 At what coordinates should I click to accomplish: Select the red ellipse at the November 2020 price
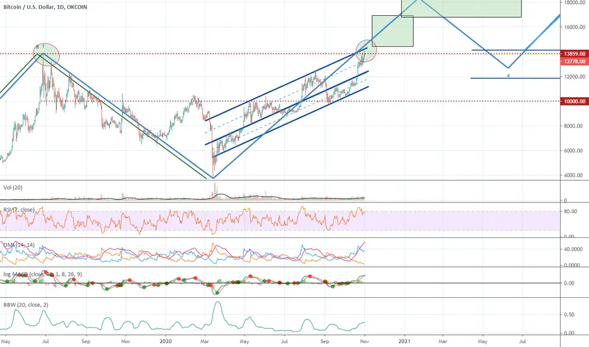366,50
